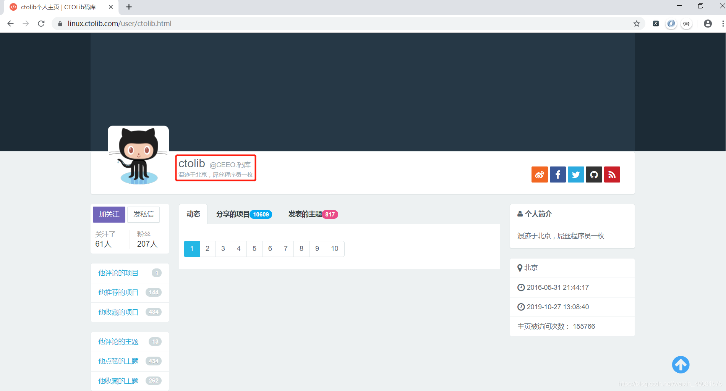This screenshot has width=726, height=391.
Task: Click the blue back-to-top arrow
Action: pyautogui.click(x=681, y=365)
